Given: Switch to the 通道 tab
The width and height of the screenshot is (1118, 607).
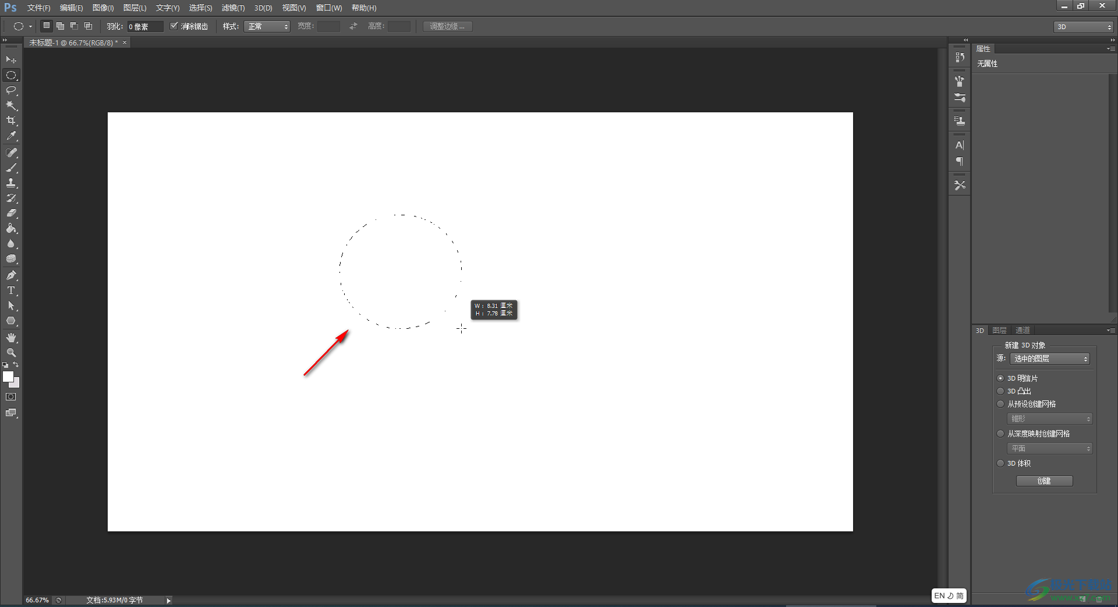Looking at the screenshot, I should [1023, 331].
